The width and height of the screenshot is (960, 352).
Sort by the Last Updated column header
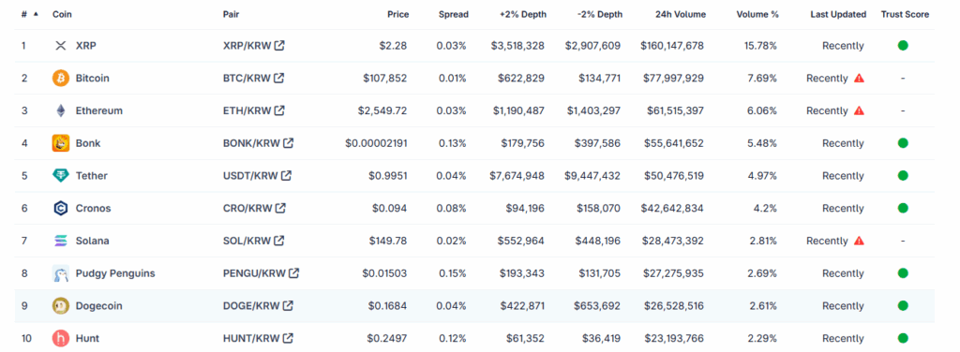pos(838,14)
